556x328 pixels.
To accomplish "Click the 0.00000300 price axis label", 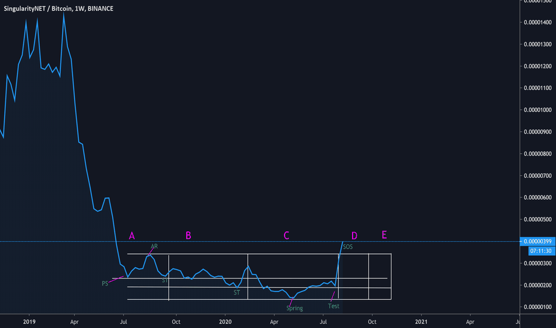I will point(538,264).
